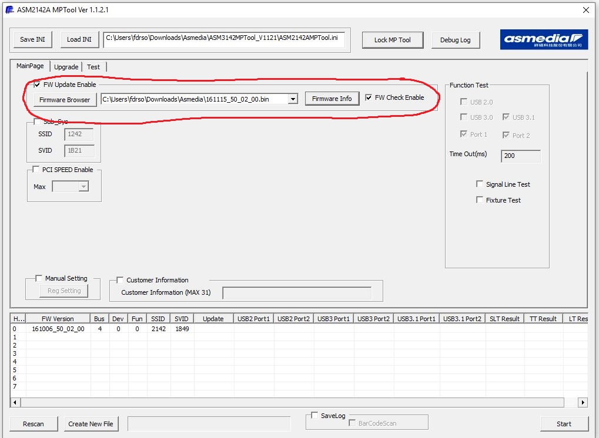Click the Time Out(ms) field
This screenshot has height=438, width=599.
point(521,156)
